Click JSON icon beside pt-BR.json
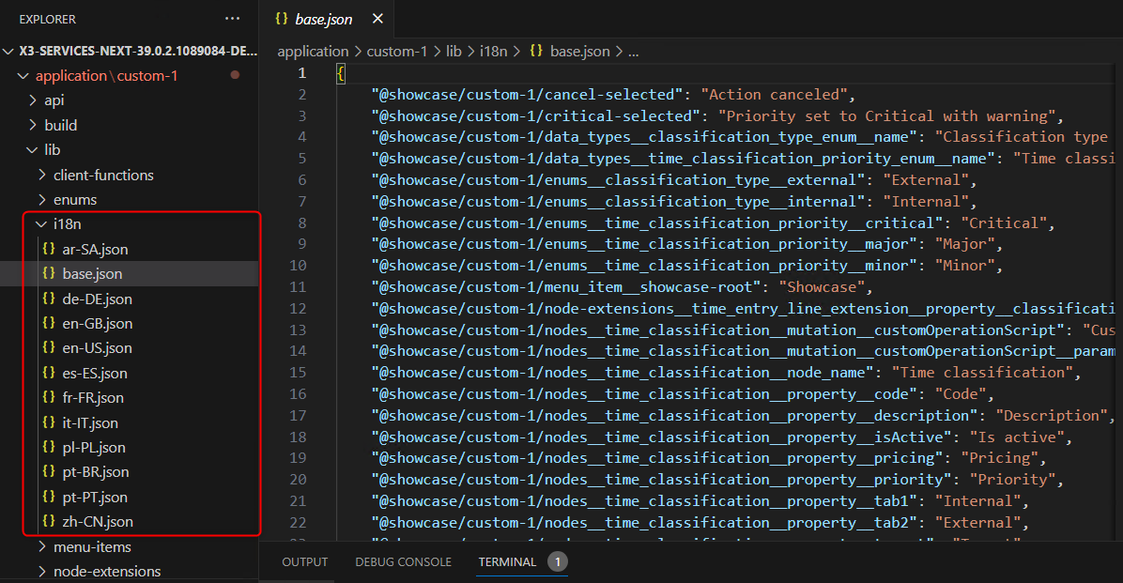Image resolution: width=1123 pixels, height=583 pixels. [49, 471]
